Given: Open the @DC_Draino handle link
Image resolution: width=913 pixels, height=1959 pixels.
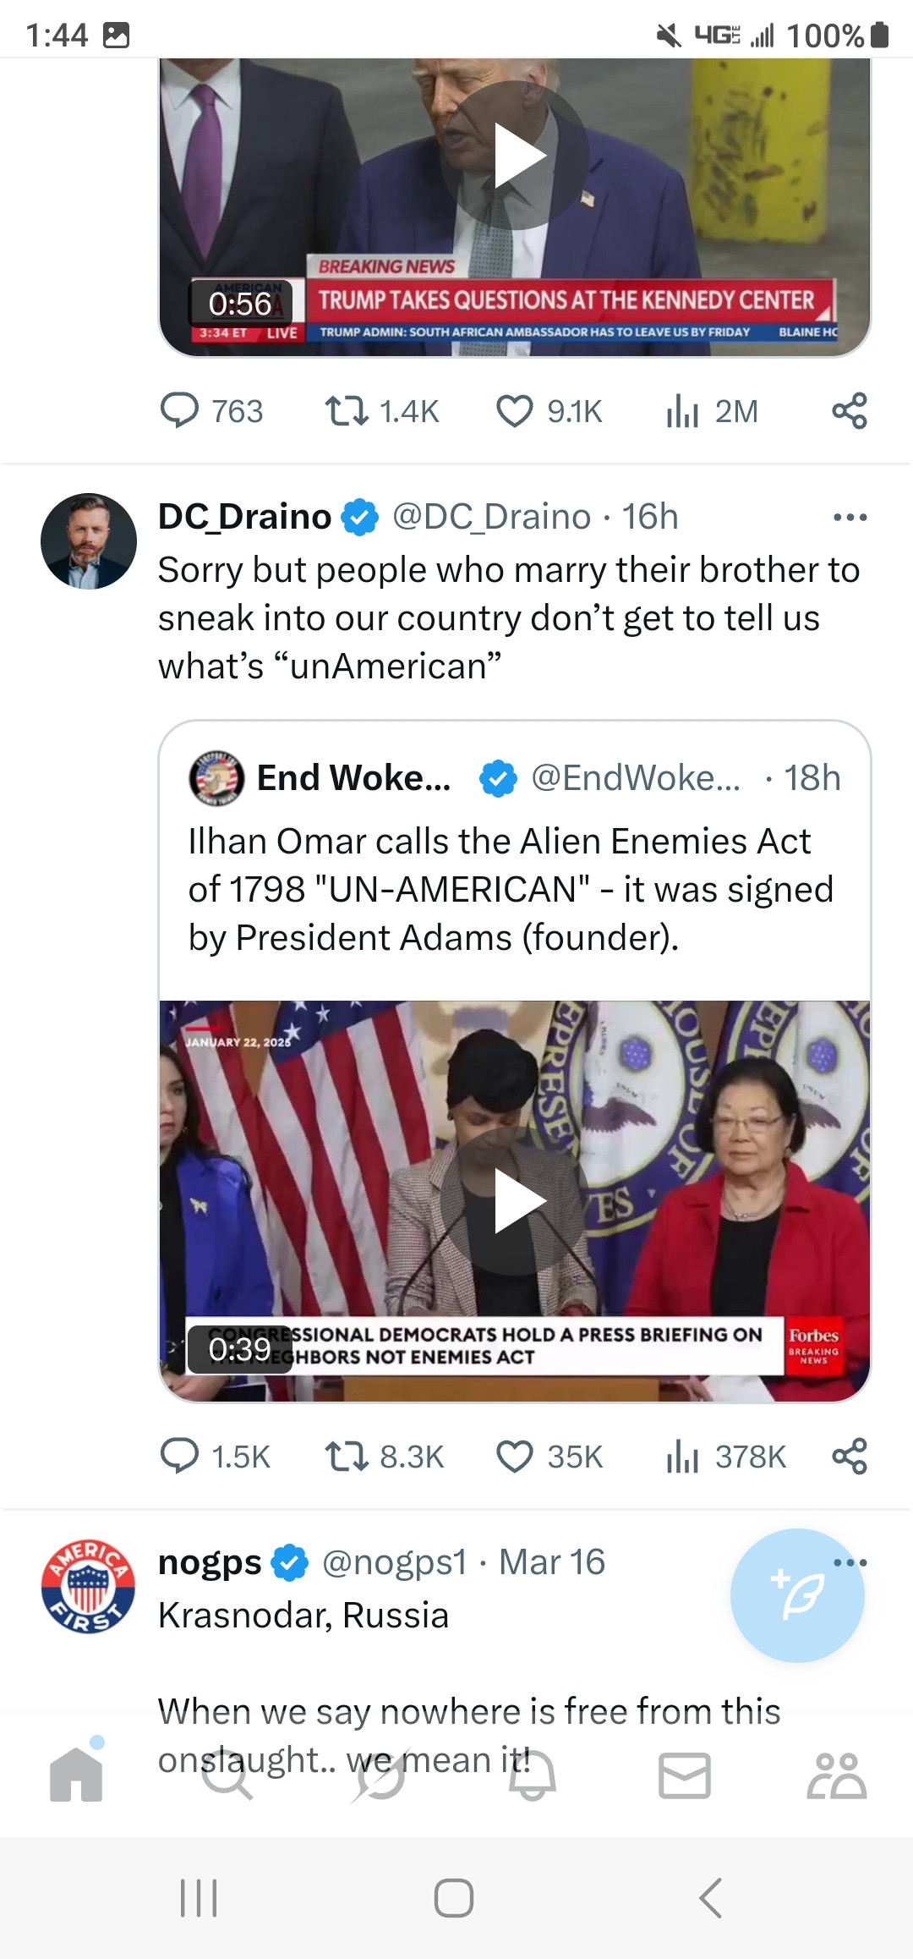Looking at the screenshot, I should pos(491,517).
